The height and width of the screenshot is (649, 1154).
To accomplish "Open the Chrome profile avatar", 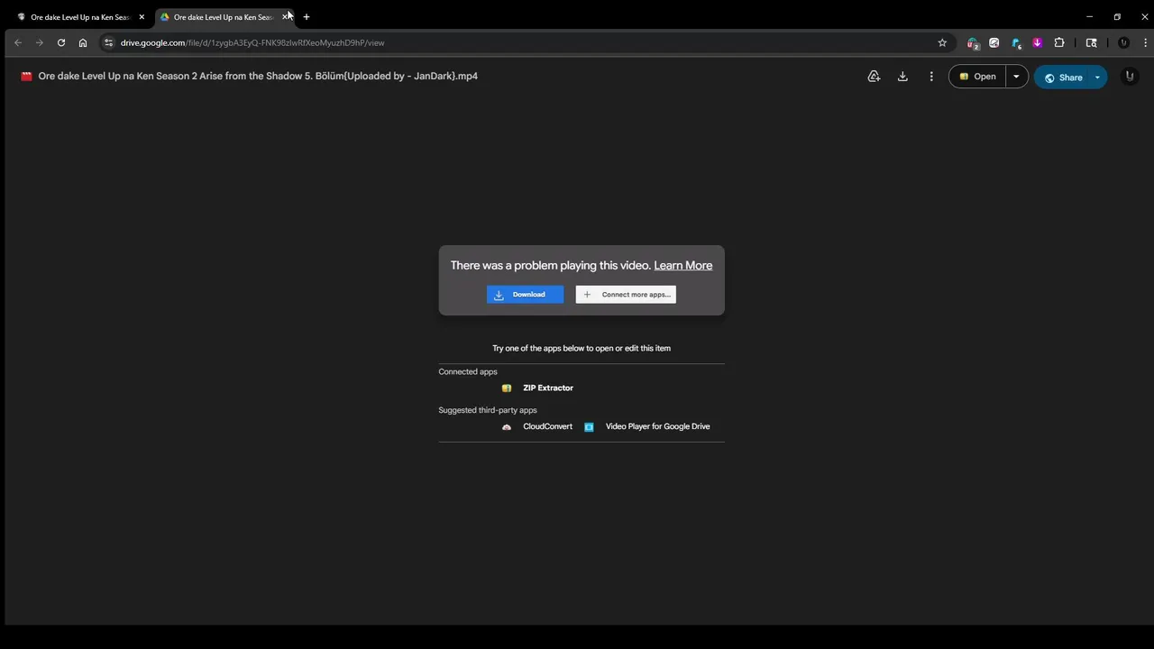I will [x=1123, y=42].
